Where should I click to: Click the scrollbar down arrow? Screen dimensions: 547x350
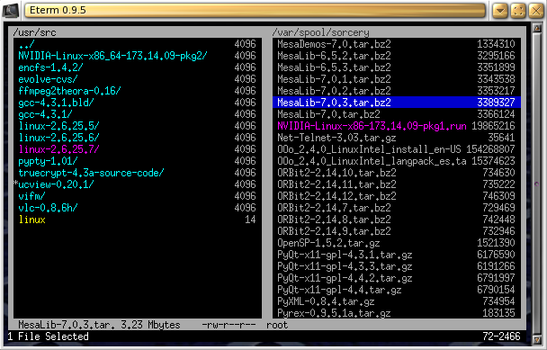537,339
